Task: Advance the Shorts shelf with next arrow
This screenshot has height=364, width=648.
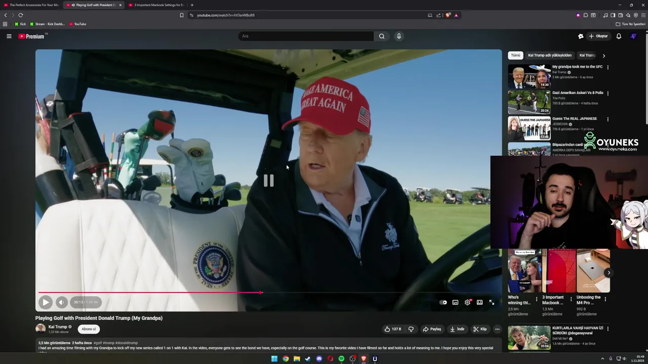Action: click(609, 273)
